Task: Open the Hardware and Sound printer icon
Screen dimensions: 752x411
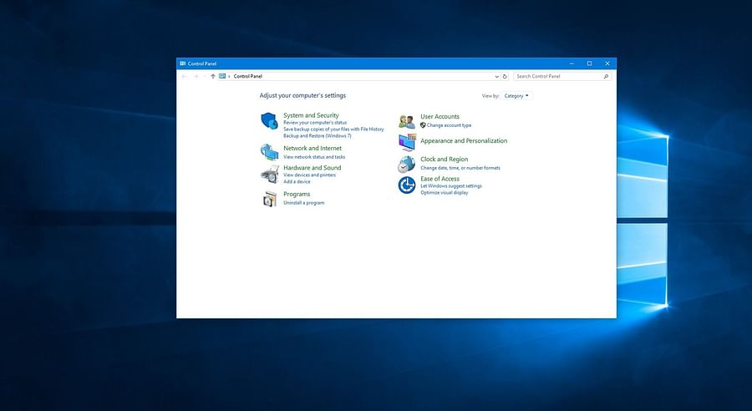Action: (x=269, y=174)
